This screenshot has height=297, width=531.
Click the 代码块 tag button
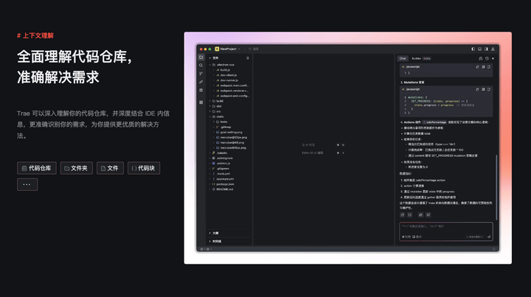144,168
